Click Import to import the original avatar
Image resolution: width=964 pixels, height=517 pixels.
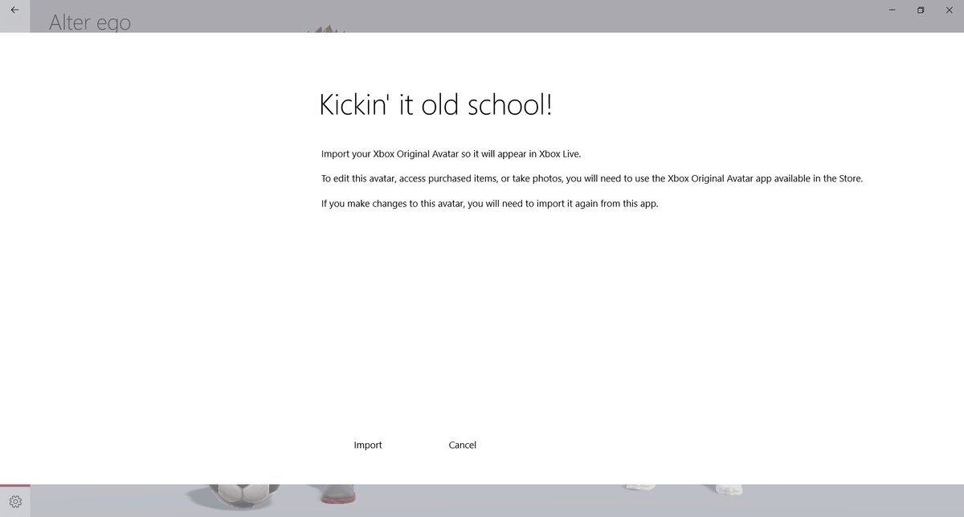(368, 445)
